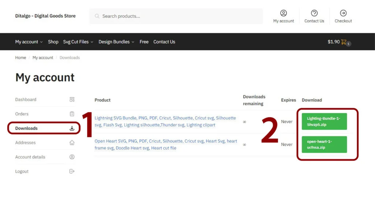Image resolution: width=375 pixels, height=199 pixels.
Task: Click the Orders clipboard icon
Action: tap(72, 114)
